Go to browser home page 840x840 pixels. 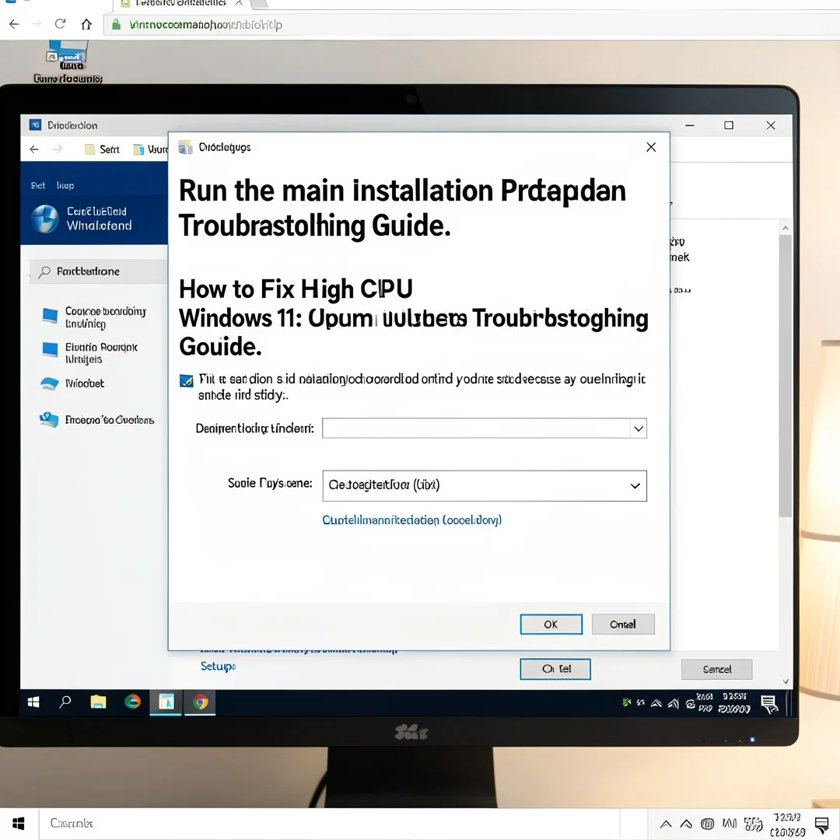click(x=86, y=24)
